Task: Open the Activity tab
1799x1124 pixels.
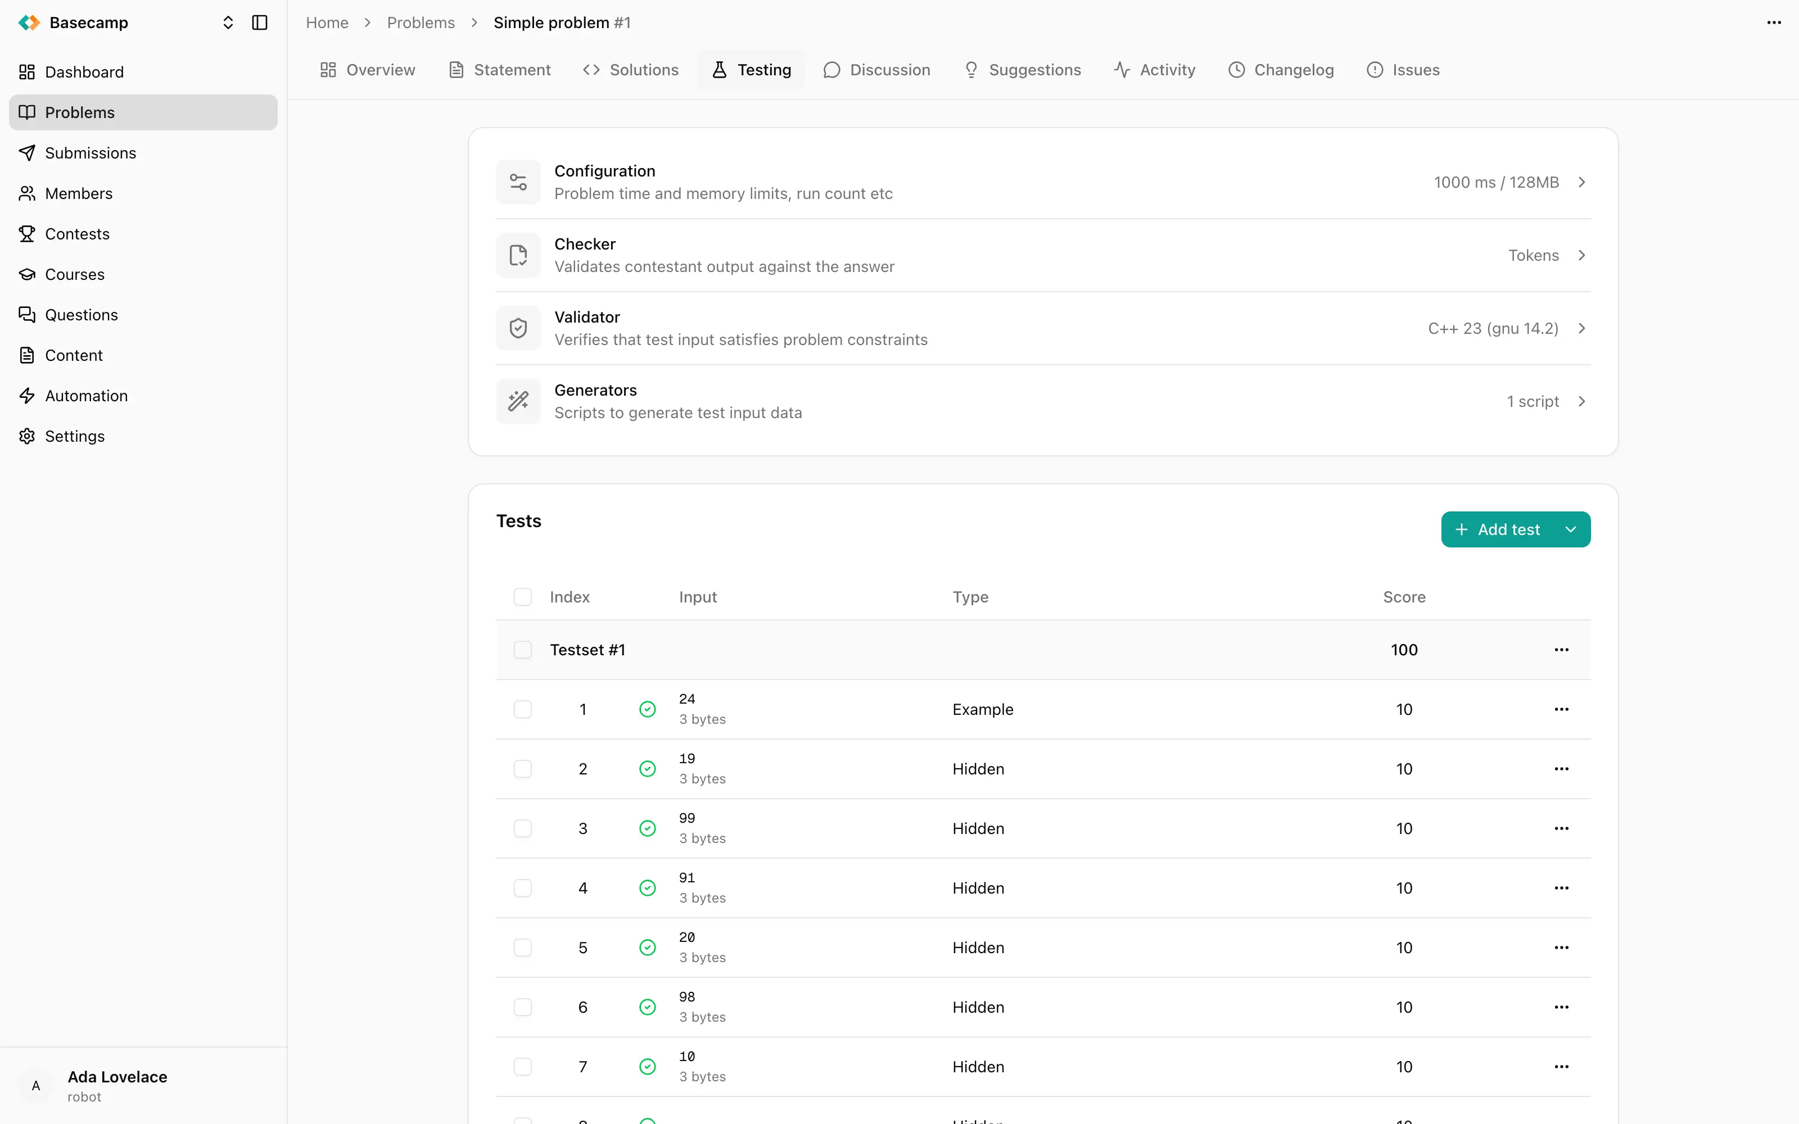Action: 1155,70
